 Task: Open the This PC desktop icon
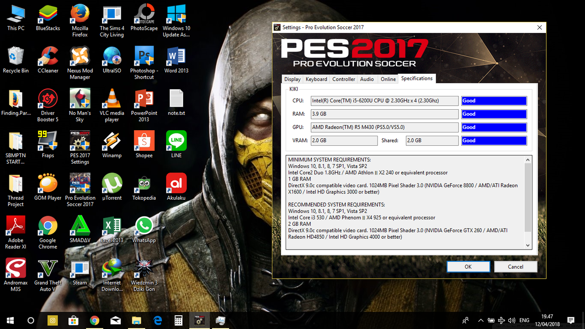pos(16,18)
